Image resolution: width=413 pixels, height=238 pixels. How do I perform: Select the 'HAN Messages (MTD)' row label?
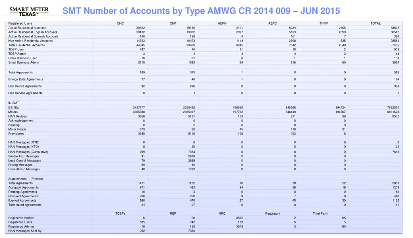click(24, 142)
